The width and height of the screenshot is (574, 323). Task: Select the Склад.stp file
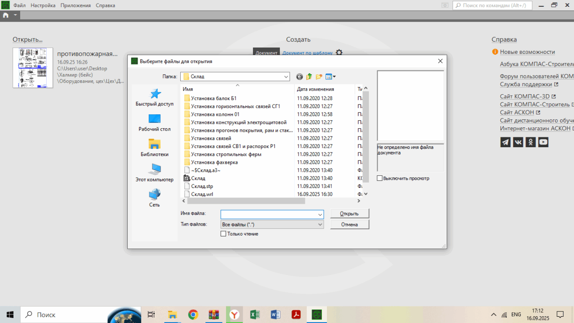pyautogui.click(x=202, y=186)
